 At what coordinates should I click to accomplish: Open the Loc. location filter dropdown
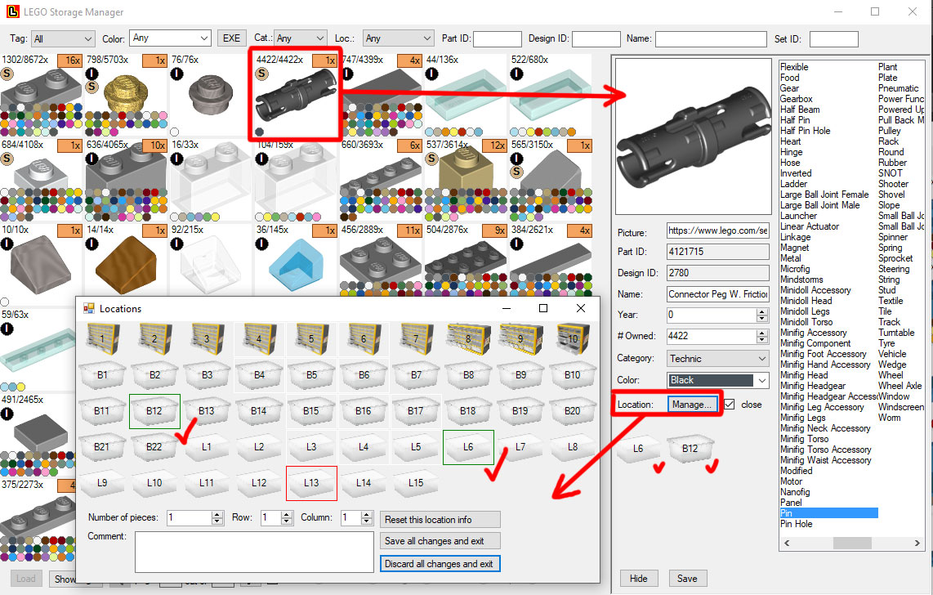(398, 38)
